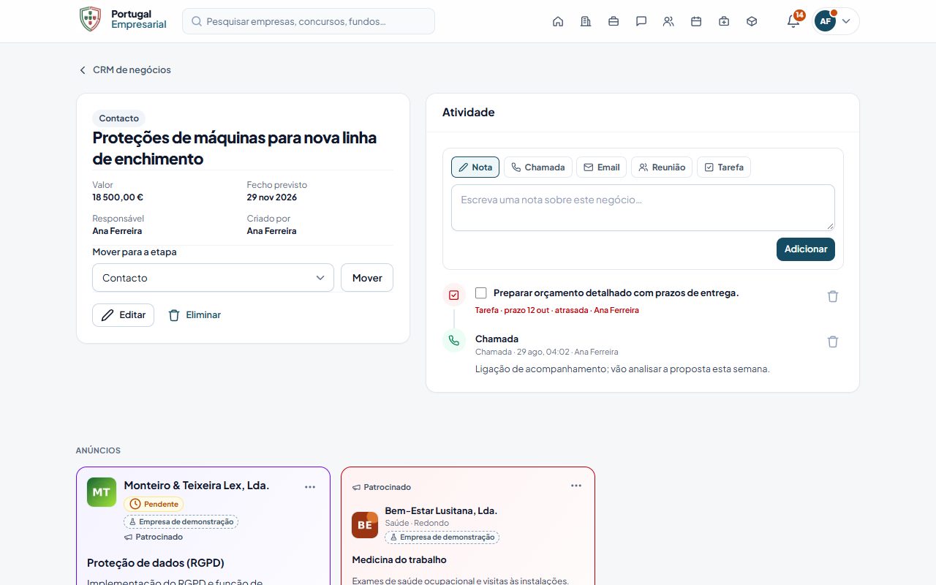This screenshot has width=936, height=585.
Task: Click the deal value '18 500,00 €'
Action: tap(118, 197)
